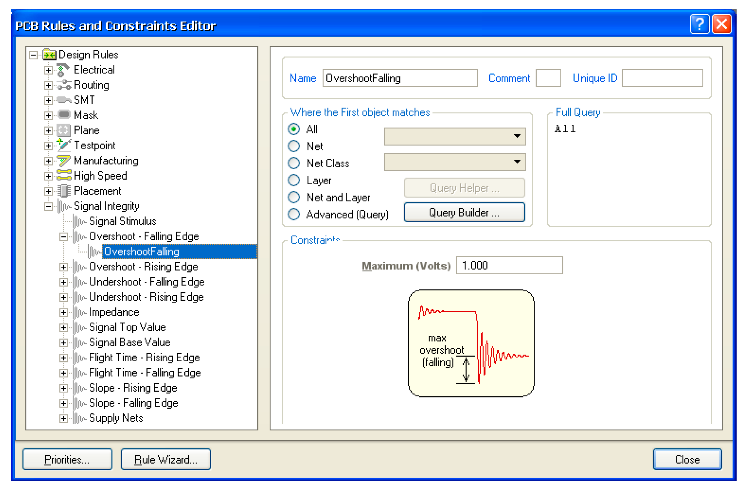Select the Net Class radio option
The height and width of the screenshot is (486, 746).
[294, 163]
